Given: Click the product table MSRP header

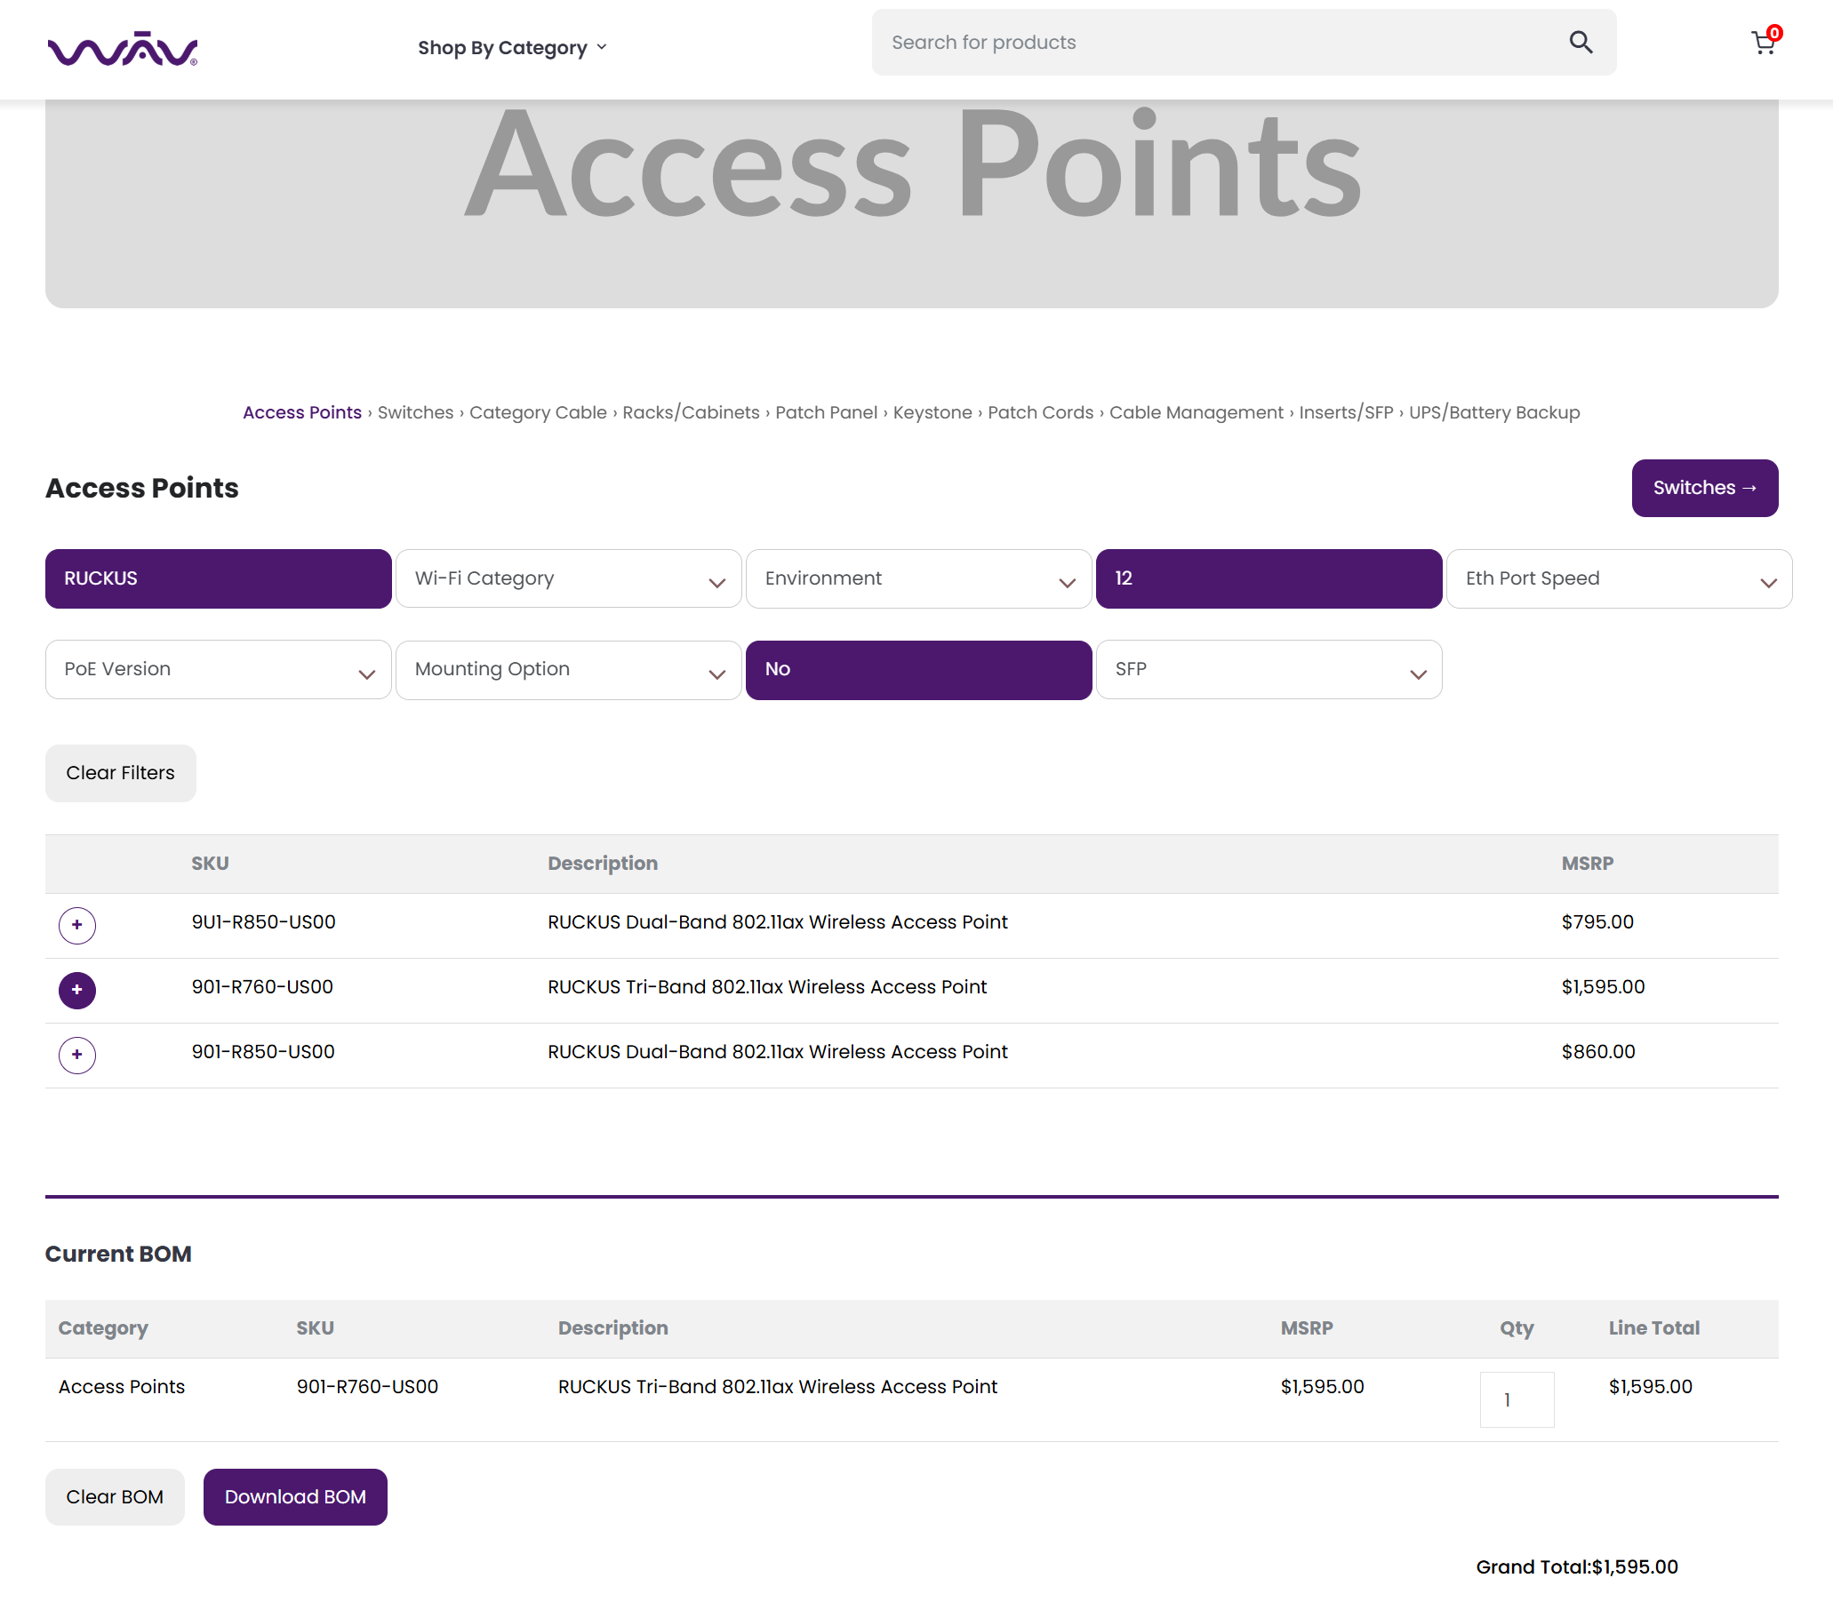Looking at the screenshot, I should [x=1587, y=864].
